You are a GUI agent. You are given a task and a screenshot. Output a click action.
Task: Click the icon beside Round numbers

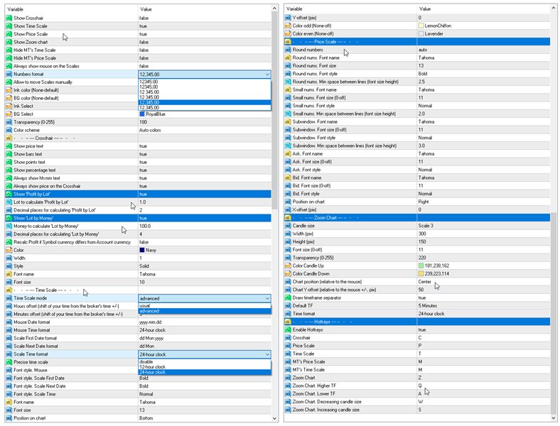(x=288, y=50)
